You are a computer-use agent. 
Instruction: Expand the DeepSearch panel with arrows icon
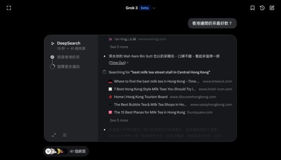tap(54, 135)
